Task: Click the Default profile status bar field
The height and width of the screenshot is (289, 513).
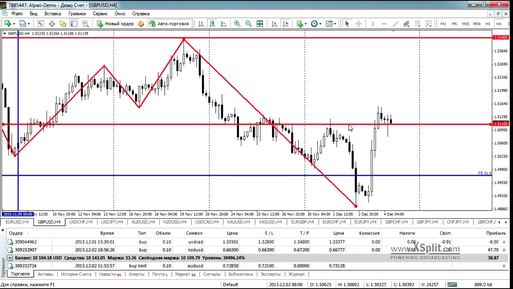Action: point(230,285)
